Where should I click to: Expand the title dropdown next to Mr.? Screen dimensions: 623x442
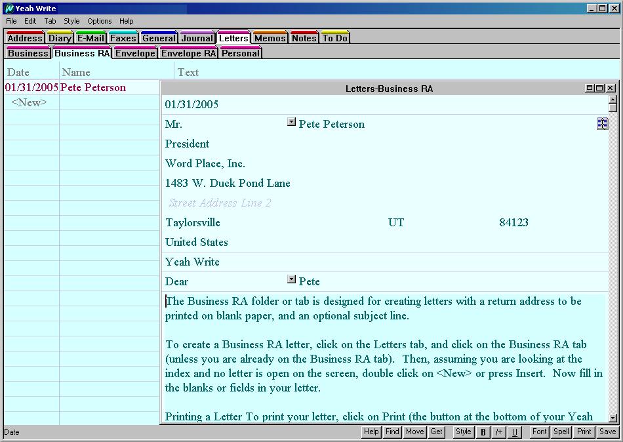pyautogui.click(x=292, y=122)
